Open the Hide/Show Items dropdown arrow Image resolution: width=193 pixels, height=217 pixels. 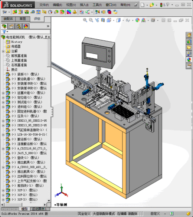tap(133, 20)
